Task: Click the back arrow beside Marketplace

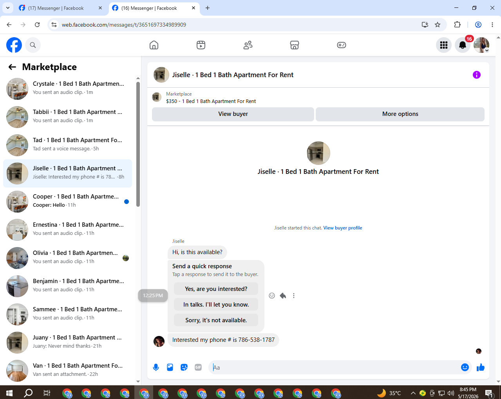Action: click(x=12, y=67)
